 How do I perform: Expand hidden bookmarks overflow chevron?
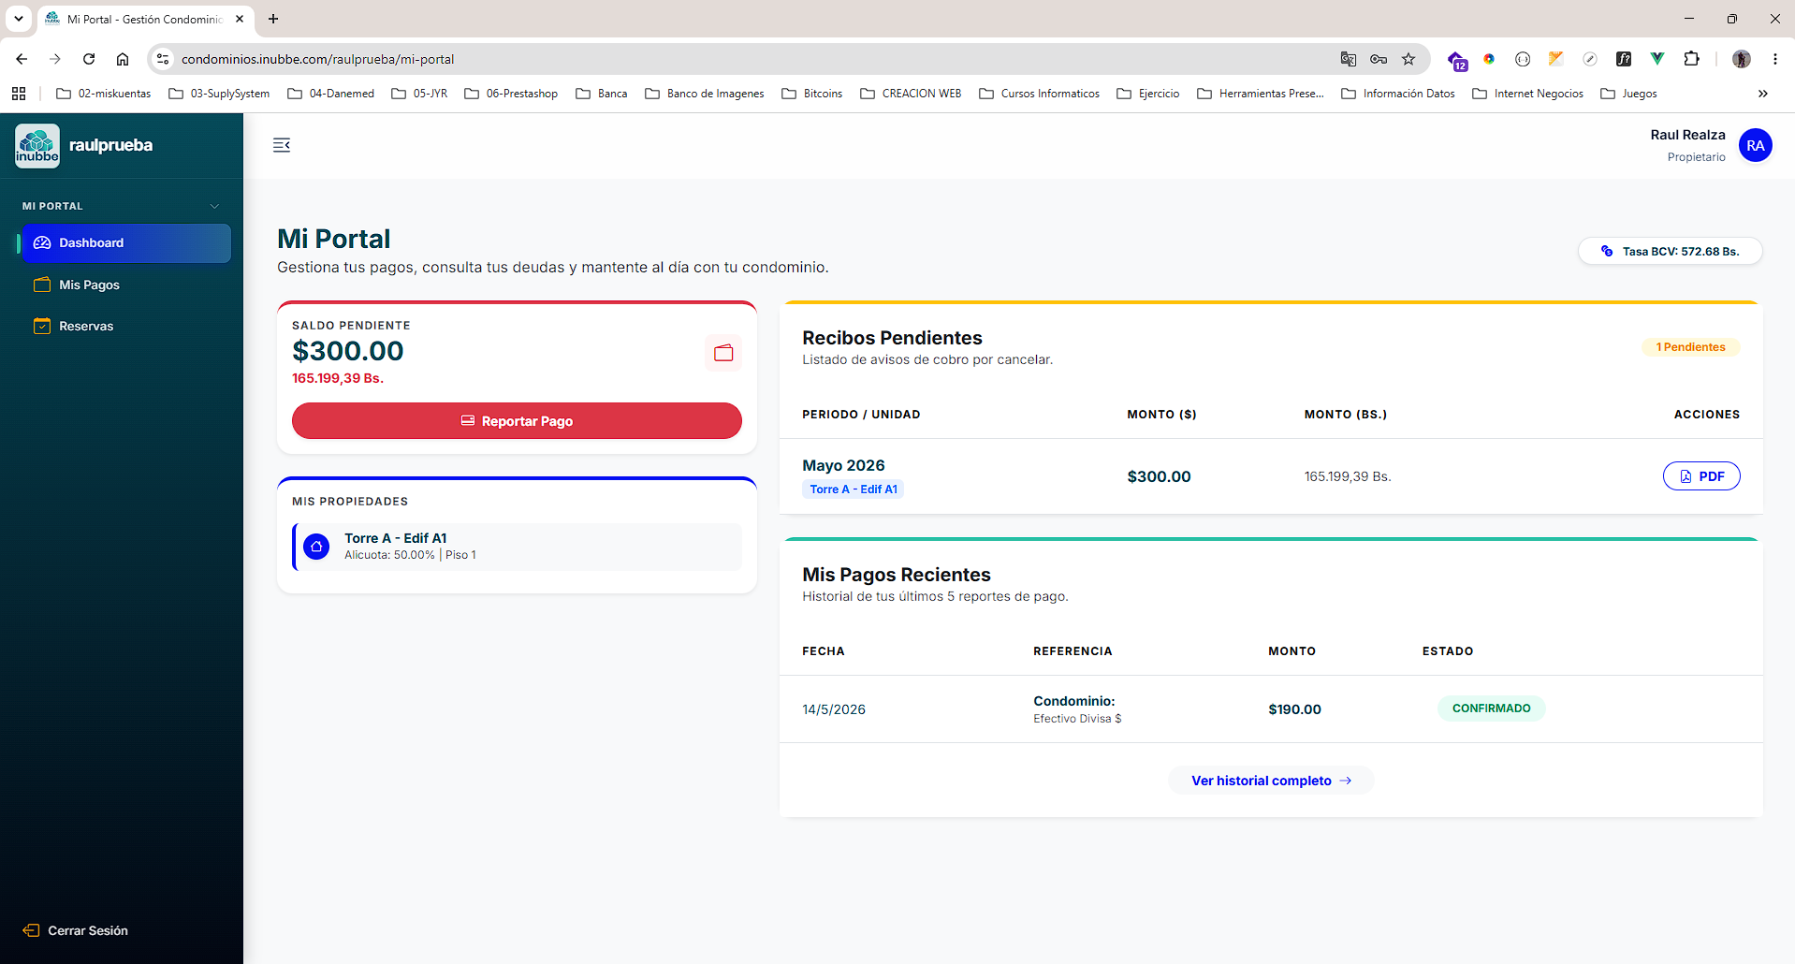coord(1763,94)
